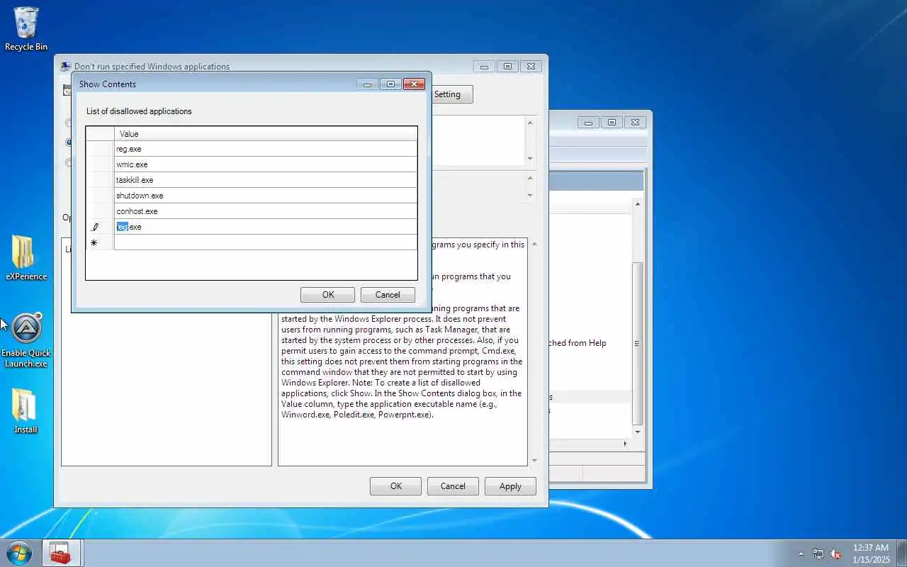Image resolution: width=907 pixels, height=567 pixels.
Task: Click the partially hidden Setting button
Action: click(451, 94)
